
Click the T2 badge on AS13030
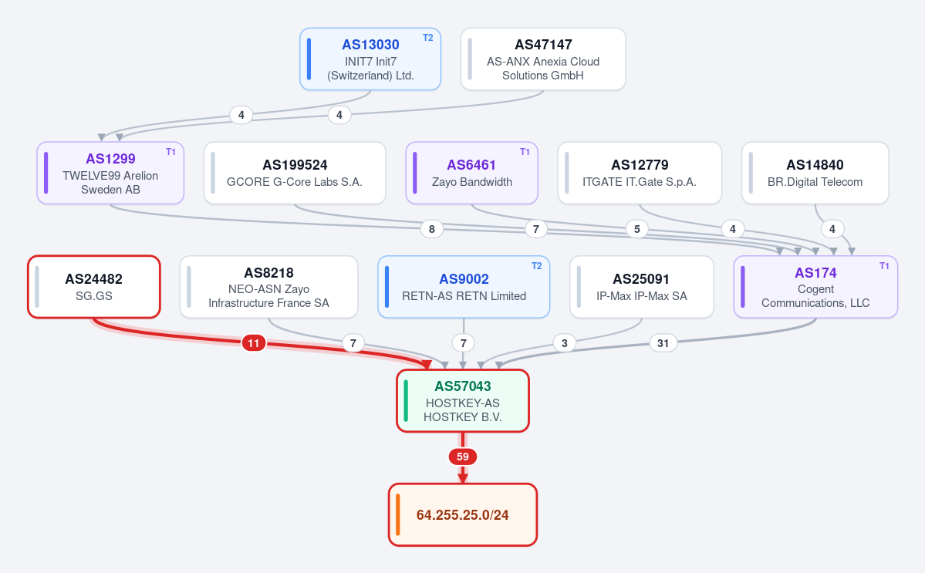click(427, 38)
